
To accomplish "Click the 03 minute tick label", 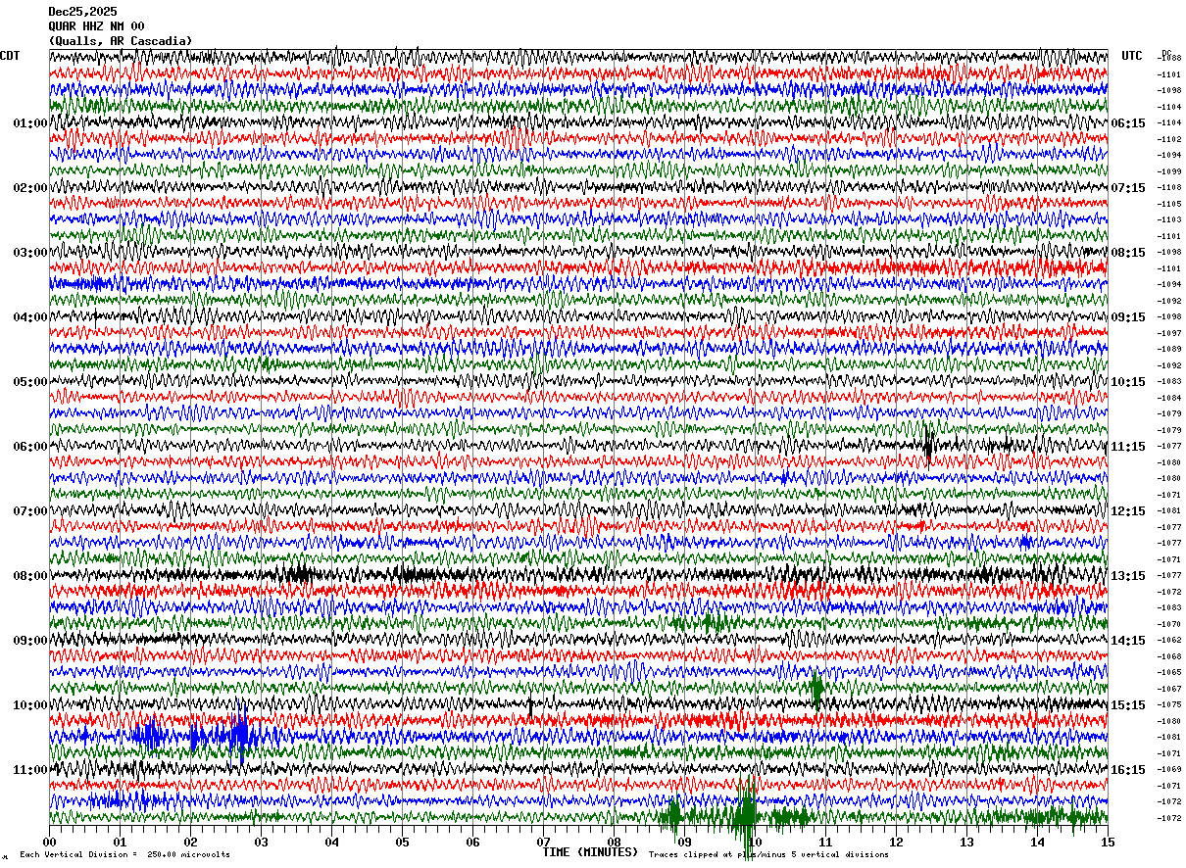I will 261,842.
